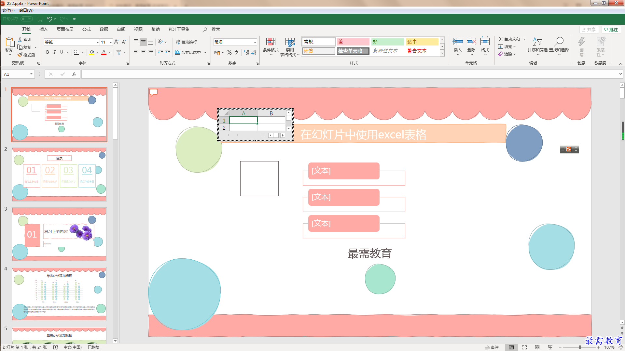The image size is (625, 351).
Task: Open Find and Select magnifier
Action: (x=559, y=45)
